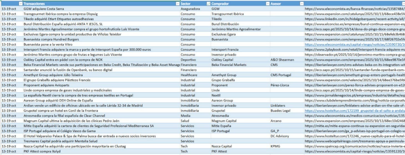Select the 'KPMG' advisor cell
Viewport: 405px width, 155px height.
287,146
